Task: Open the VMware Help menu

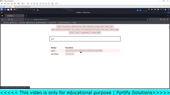Action: click(18, 3)
